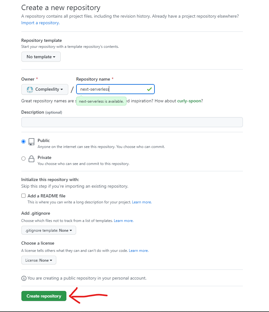Open the .gitignore template dropdown
269x312 pixels.
(49, 230)
